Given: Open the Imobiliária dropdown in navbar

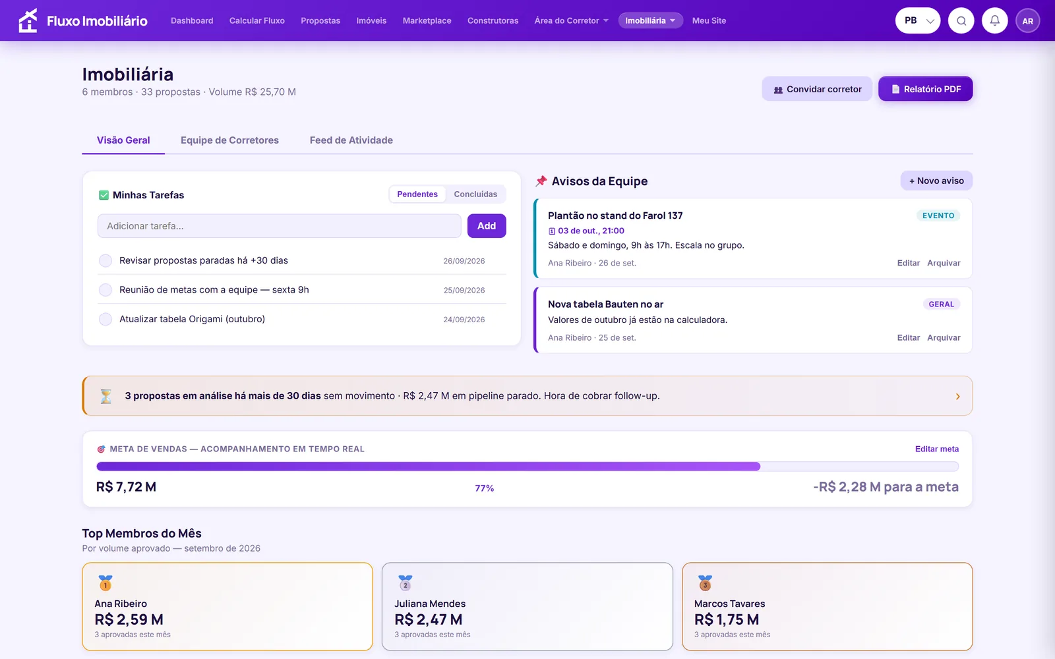Looking at the screenshot, I should (x=650, y=20).
